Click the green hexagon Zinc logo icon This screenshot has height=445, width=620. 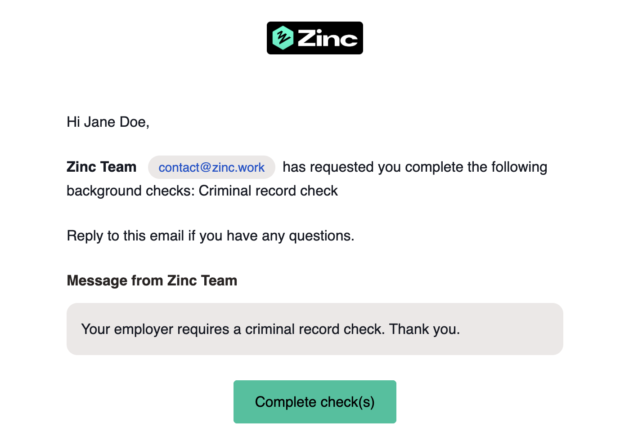(x=283, y=38)
